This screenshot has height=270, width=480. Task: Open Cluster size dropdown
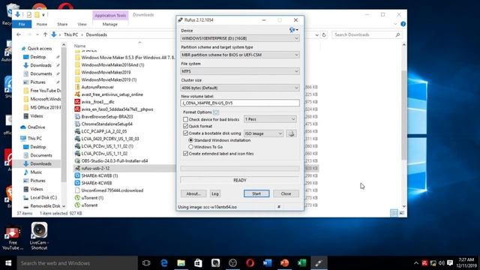tap(240, 88)
